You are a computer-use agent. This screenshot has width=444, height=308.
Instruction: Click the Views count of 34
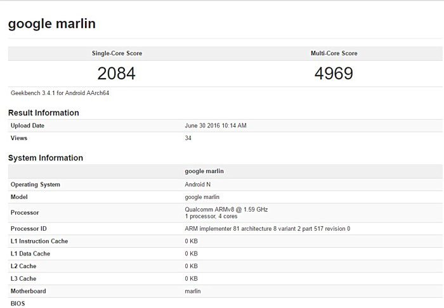click(188, 138)
